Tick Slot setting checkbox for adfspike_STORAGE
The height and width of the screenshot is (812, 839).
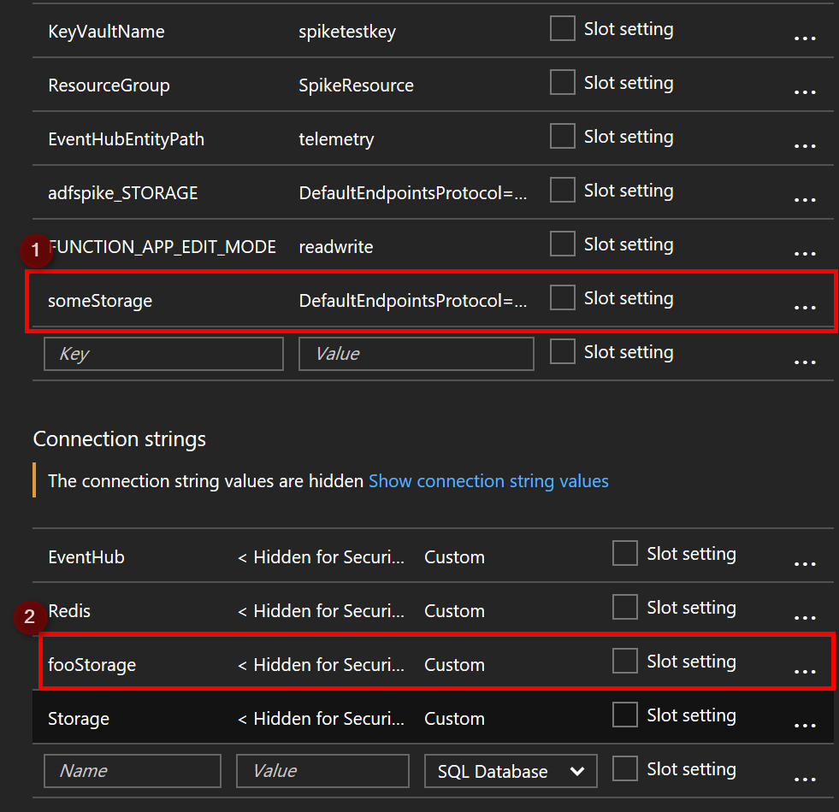(563, 190)
